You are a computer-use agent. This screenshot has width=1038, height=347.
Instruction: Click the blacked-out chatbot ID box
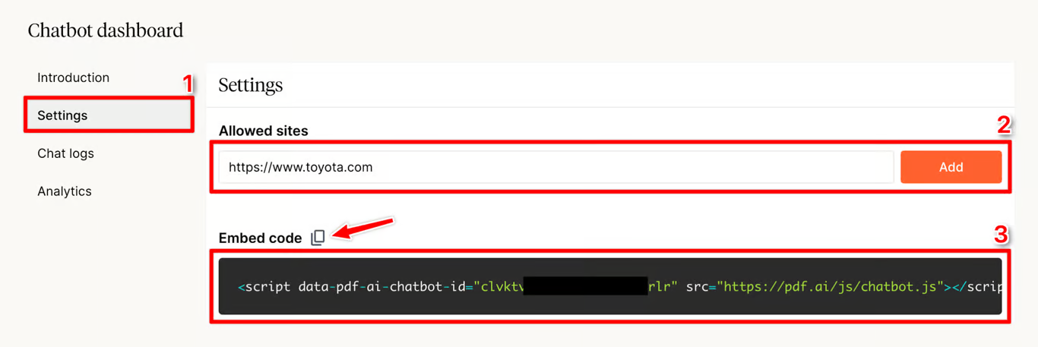586,286
